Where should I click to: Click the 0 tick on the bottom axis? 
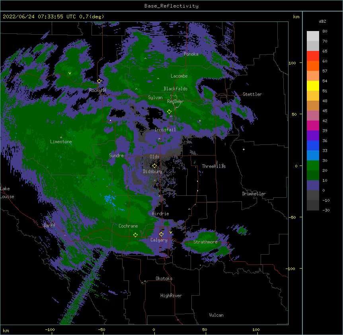(154, 329)
